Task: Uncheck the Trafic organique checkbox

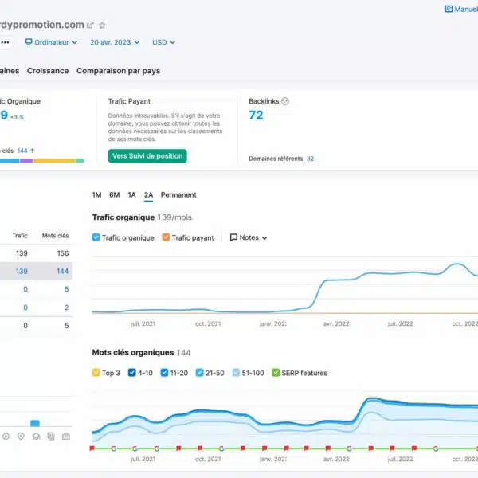Action: coord(96,237)
